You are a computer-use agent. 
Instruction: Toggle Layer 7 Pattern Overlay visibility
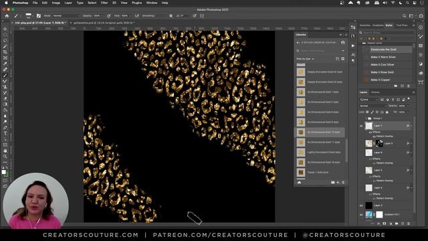(x=374, y=136)
